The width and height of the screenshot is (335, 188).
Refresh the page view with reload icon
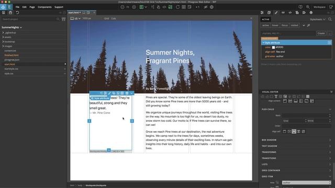(x=177, y=7)
